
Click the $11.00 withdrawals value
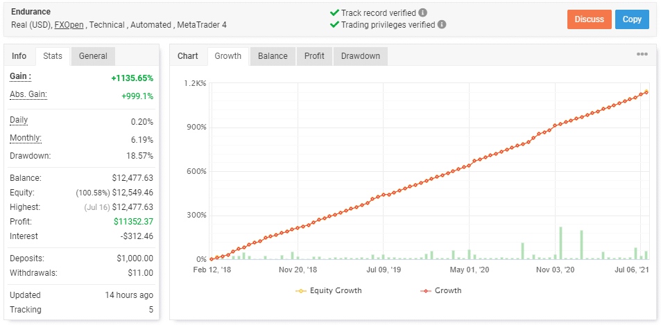[x=140, y=273]
